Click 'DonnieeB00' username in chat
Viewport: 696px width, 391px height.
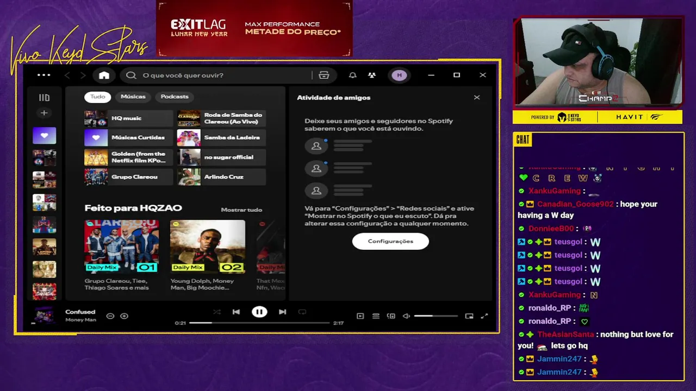551,229
